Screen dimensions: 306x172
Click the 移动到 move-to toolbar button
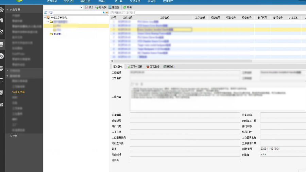101,7
